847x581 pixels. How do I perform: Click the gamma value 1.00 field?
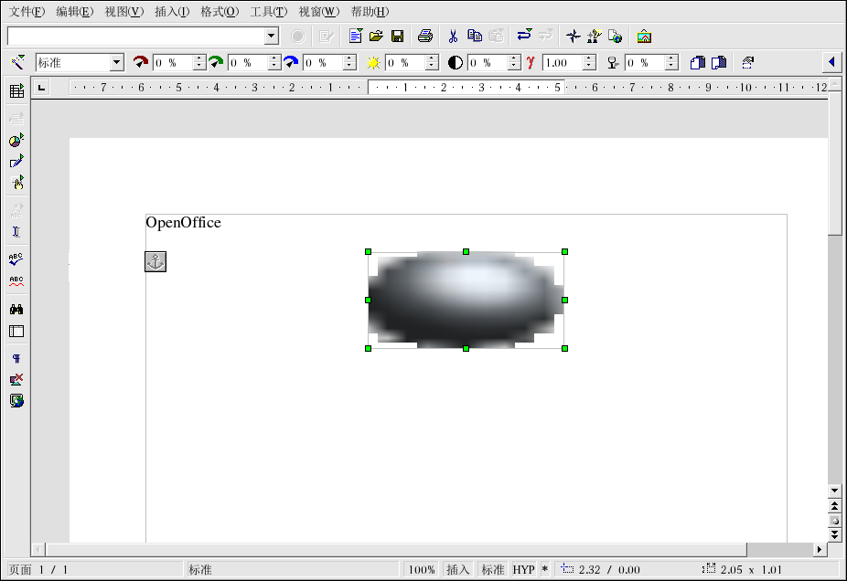(x=562, y=63)
